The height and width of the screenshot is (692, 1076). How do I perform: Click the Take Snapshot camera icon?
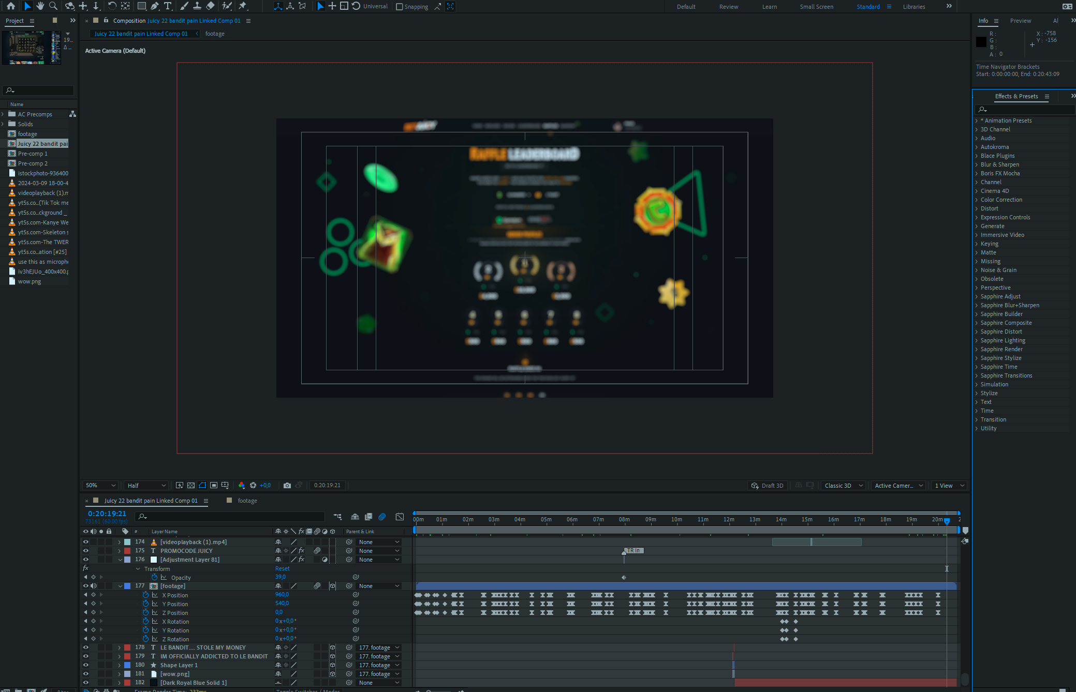pos(287,485)
